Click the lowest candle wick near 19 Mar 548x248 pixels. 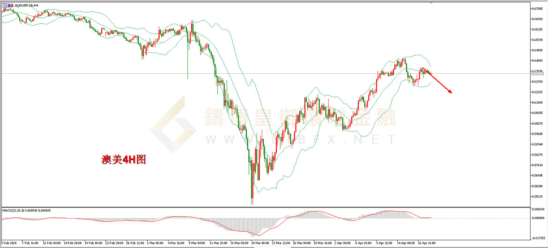tap(252, 202)
